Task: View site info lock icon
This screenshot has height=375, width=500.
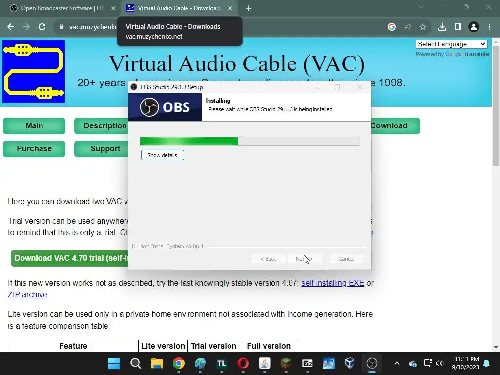Action: pos(61,27)
